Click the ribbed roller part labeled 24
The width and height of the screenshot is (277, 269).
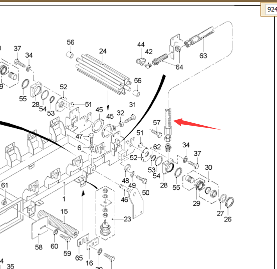pyautogui.click(x=104, y=75)
